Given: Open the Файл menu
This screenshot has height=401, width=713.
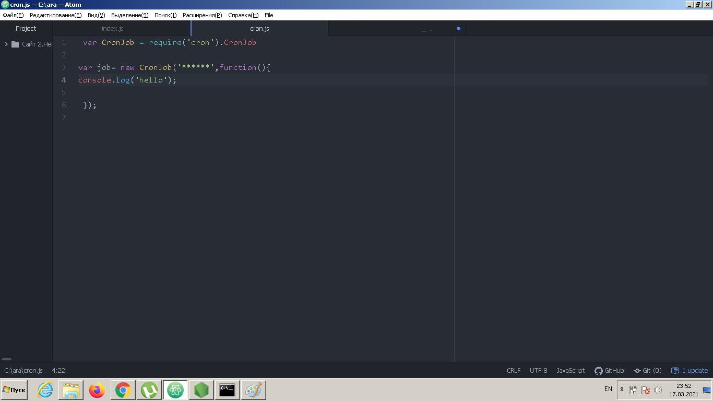Looking at the screenshot, I should 13,15.
